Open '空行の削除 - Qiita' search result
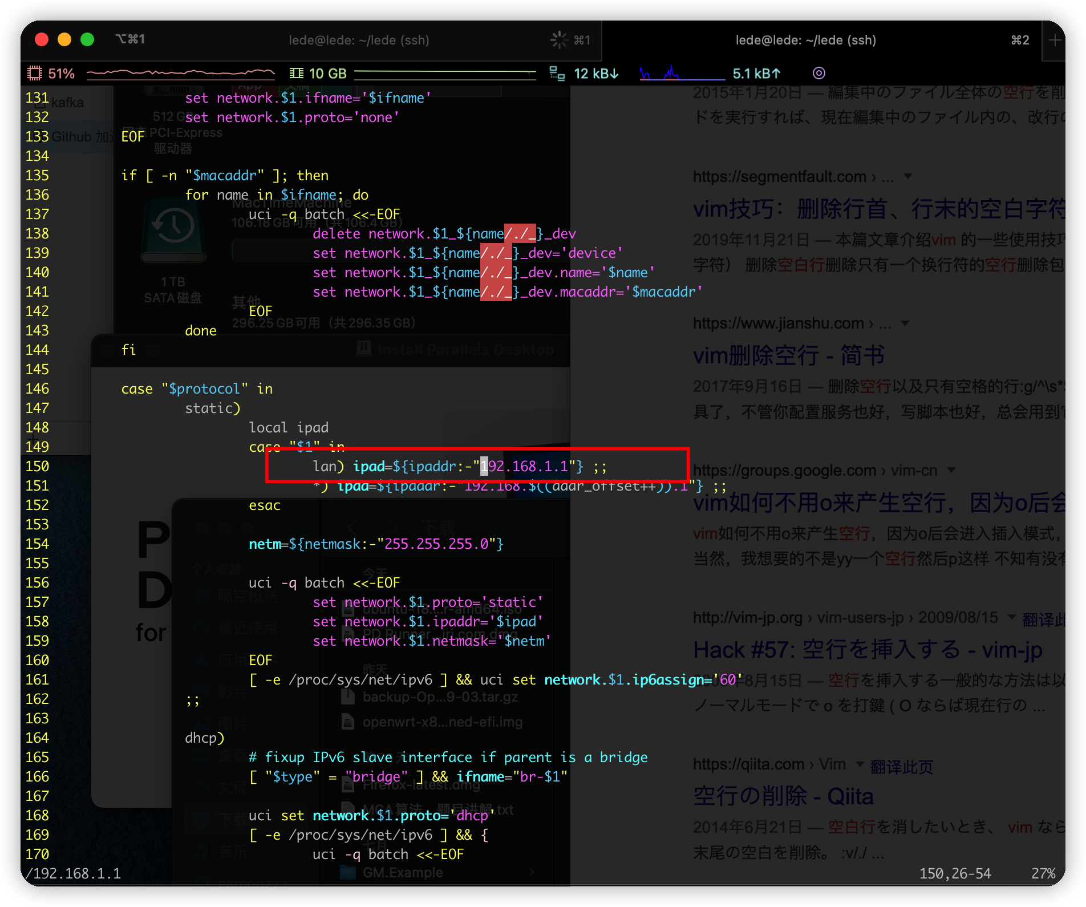Screen dimensions: 1086x907 click(x=783, y=796)
